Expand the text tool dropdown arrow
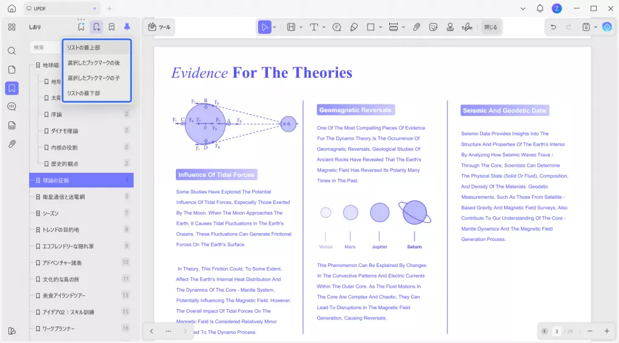Image resolution: width=619 pixels, height=343 pixels. point(324,27)
